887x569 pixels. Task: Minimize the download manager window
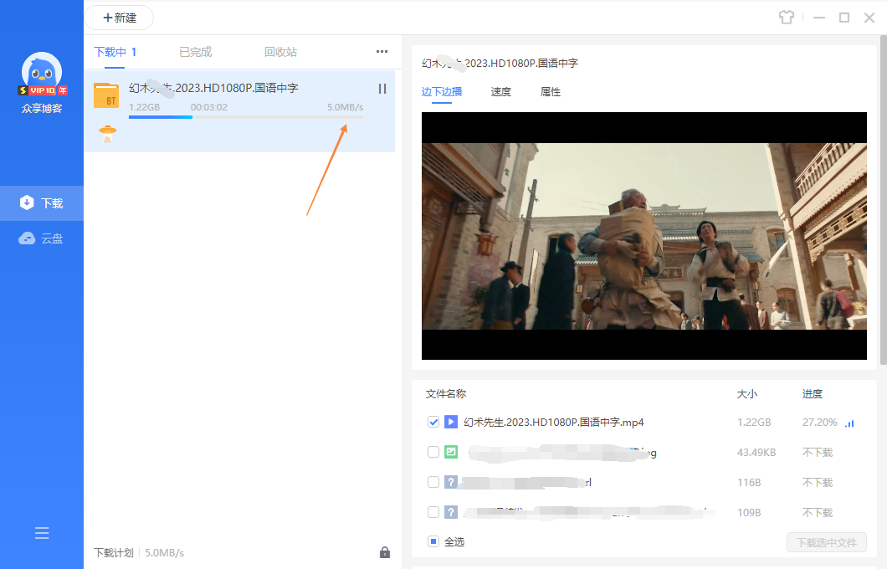[819, 18]
